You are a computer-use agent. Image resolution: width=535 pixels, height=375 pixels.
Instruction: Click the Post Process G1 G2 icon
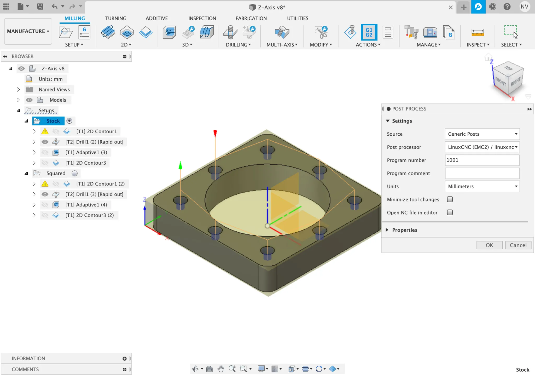(x=369, y=32)
